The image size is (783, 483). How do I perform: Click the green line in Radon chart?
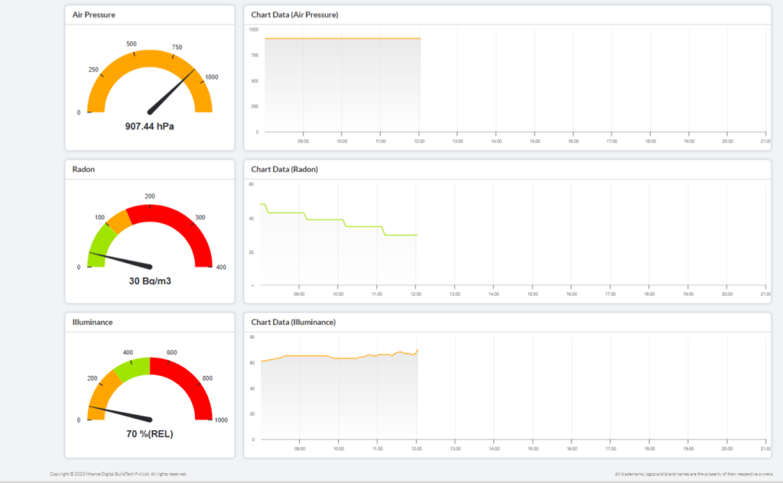(x=325, y=219)
